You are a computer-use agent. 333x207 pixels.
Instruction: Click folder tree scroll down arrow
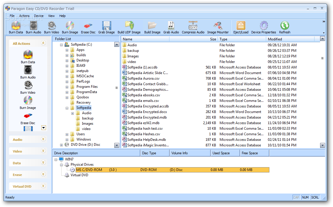(117, 146)
